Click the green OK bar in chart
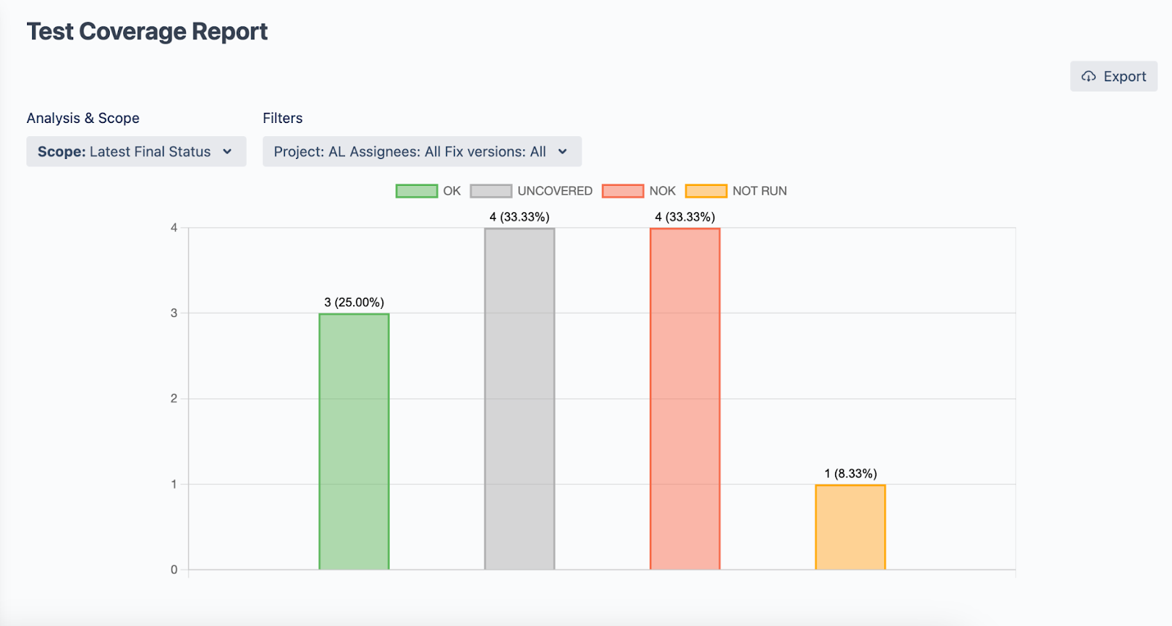This screenshot has width=1172, height=626. tap(354, 441)
